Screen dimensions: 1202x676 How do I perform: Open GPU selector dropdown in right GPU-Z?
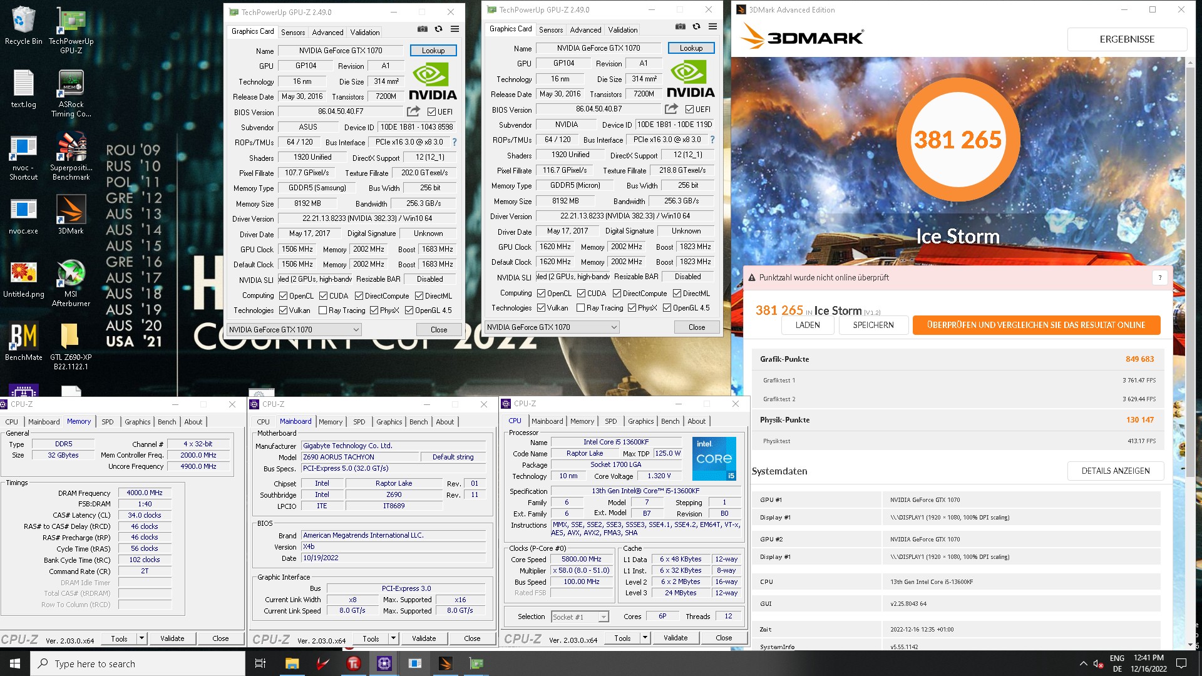[x=552, y=327]
